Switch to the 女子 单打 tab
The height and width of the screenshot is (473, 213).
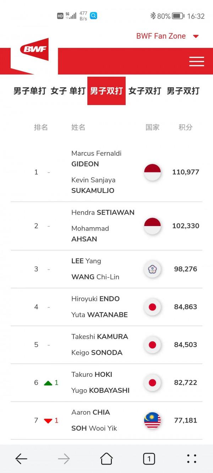click(68, 91)
